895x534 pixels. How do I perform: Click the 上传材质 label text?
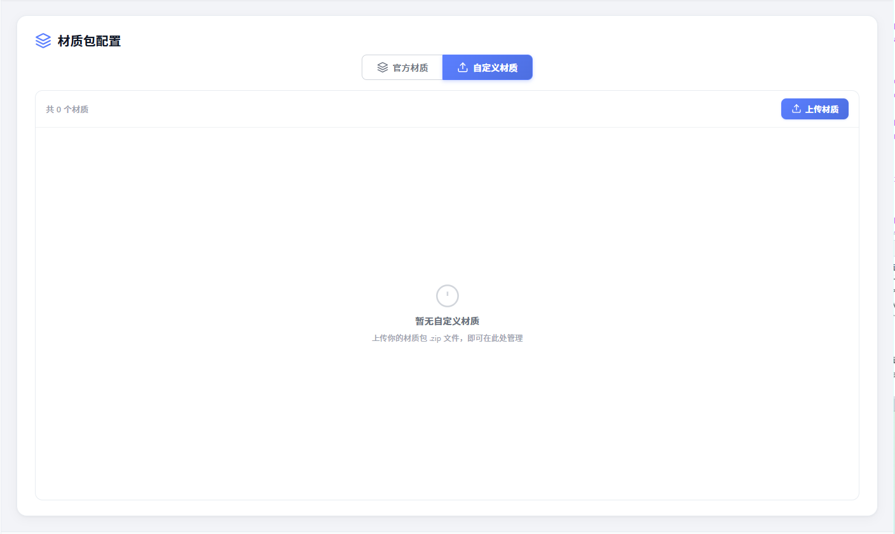point(822,109)
